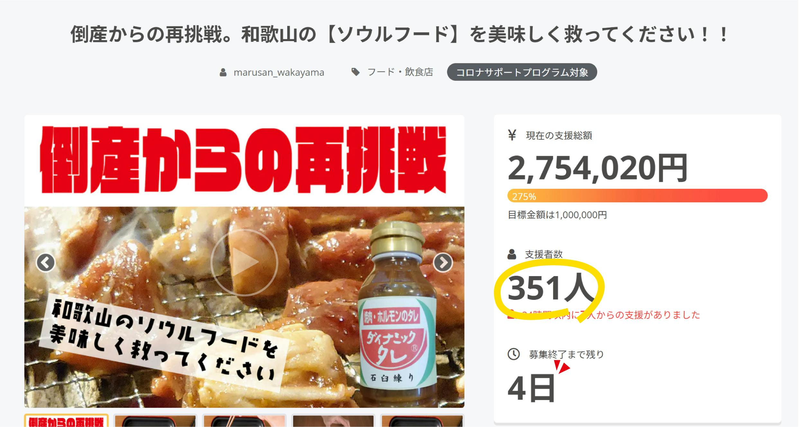Click the 275% funding progress bar

coord(637,196)
